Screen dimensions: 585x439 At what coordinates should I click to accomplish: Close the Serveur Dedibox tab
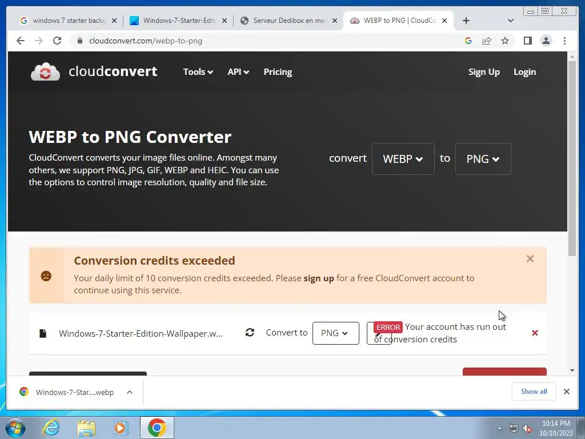tap(335, 21)
